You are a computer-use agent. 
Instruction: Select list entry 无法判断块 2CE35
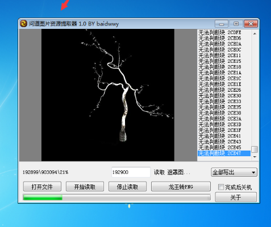pos(224,107)
